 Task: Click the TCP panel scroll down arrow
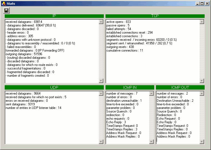pos(202,81)
